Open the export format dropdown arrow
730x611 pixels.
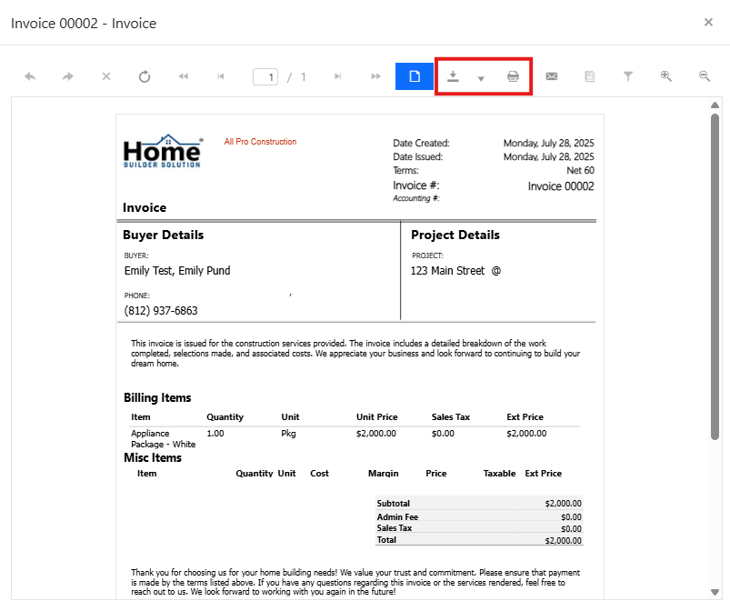pyautogui.click(x=481, y=79)
